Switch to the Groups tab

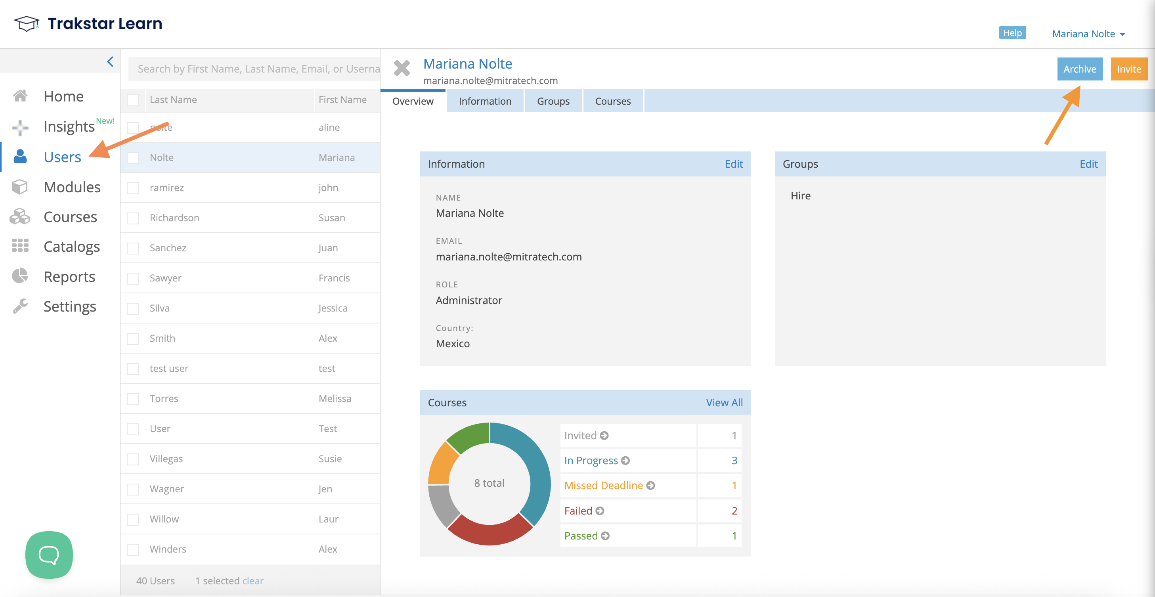(x=553, y=101)
